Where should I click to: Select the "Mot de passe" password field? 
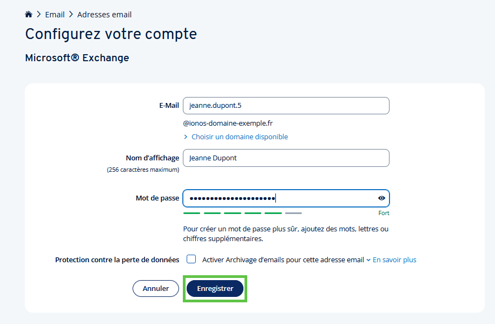coord(279,198)
